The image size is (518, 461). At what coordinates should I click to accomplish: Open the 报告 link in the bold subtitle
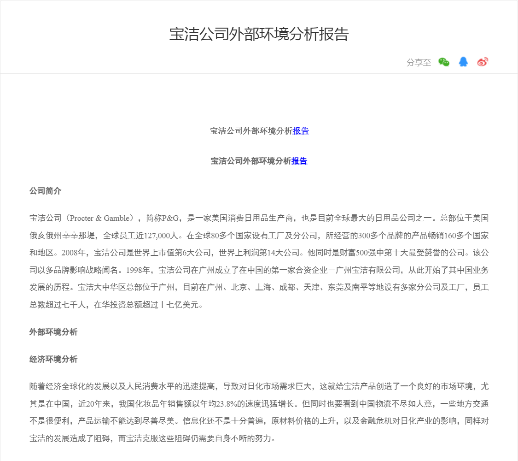(x=299, y=161)
